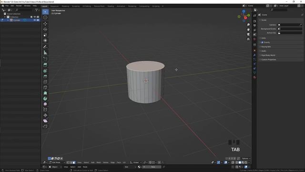Select the 3D Cursor tool

[x=45, y=18]
